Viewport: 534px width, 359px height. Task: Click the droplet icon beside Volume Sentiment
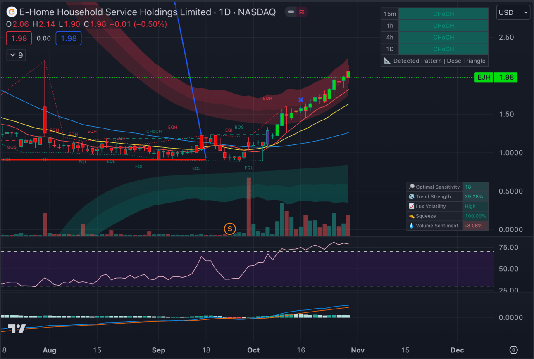click(411, 226)
